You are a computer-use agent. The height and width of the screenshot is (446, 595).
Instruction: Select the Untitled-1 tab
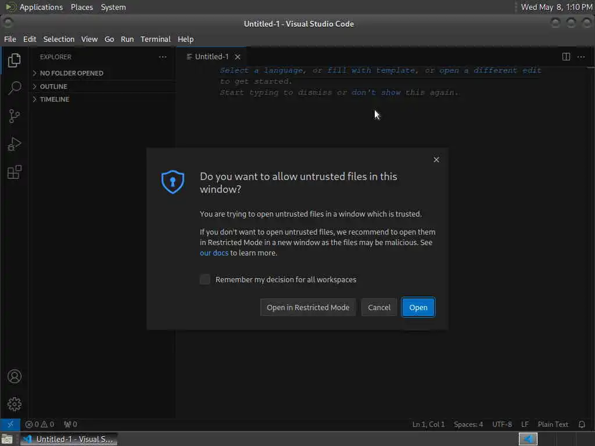[x=212, y=57]
